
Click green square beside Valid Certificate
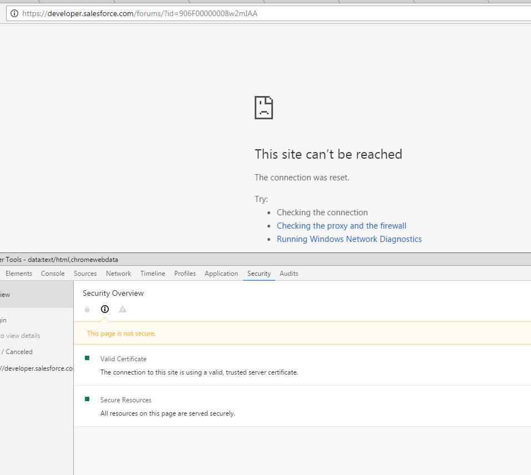pos(87,358)
